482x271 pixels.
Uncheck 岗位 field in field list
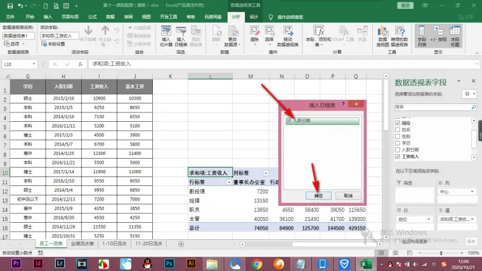398,123
